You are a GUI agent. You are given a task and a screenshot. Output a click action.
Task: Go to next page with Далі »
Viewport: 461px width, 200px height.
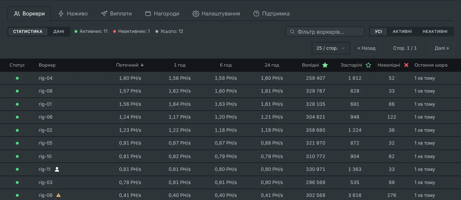[x=442, y=48]
